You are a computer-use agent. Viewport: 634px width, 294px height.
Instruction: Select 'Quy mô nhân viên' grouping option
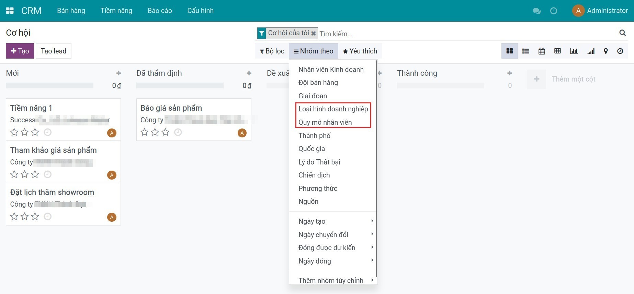tap(325, 122)
